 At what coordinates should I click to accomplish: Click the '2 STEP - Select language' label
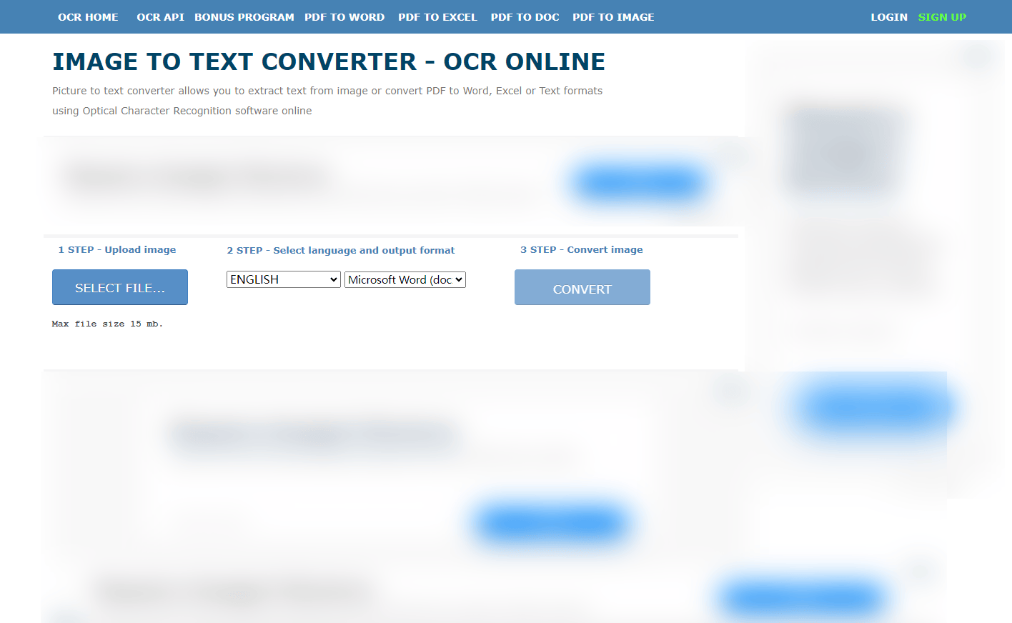coord(340,251)
